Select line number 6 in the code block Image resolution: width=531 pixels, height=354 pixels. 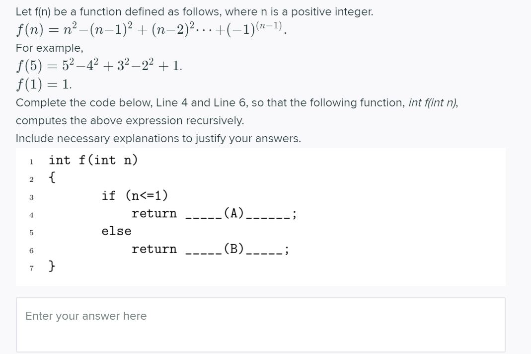pyautogui.click(x=31, y=250)
